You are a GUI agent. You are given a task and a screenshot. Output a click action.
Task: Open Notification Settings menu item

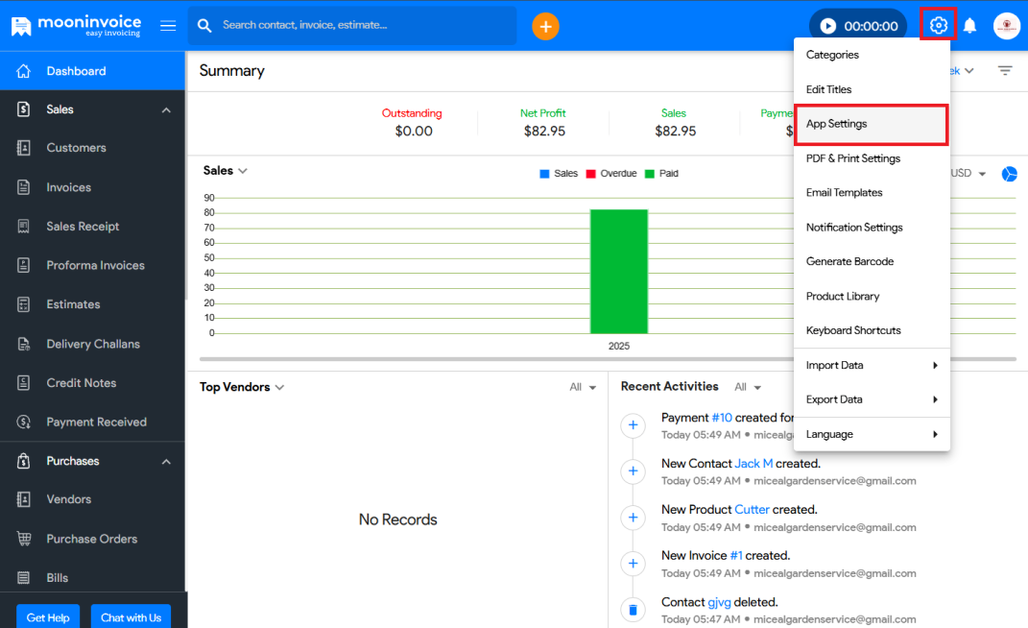(x=872, y=227)
